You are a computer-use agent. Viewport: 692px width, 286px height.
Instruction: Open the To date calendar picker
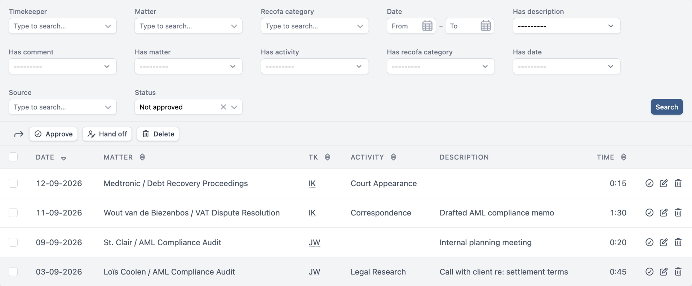pyautogui.click(x=485, y=26)
